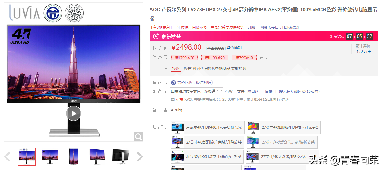Click the countdown hours box 07
This screenshot has width=384, height=170.
(349, 36)
